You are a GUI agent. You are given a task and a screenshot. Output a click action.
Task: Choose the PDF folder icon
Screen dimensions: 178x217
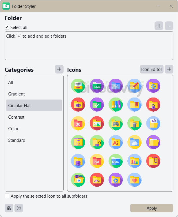97,161
